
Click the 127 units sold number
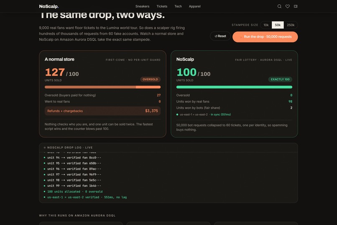(x=55, y=72)
